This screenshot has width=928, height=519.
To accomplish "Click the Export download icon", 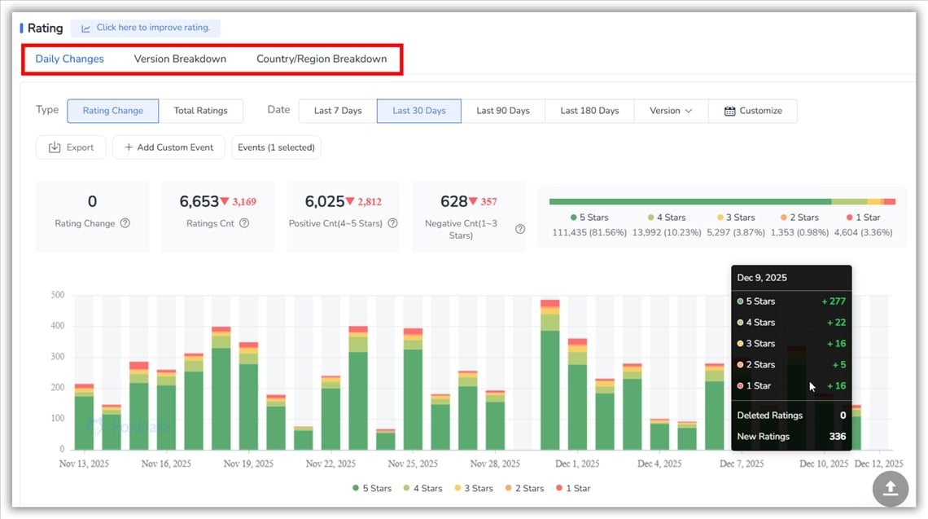I will click(55, 147).
